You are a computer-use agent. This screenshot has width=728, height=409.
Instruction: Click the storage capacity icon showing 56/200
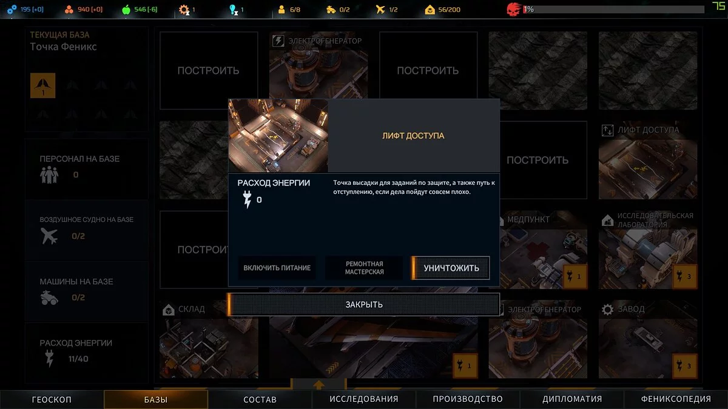[x=430, y=9]
